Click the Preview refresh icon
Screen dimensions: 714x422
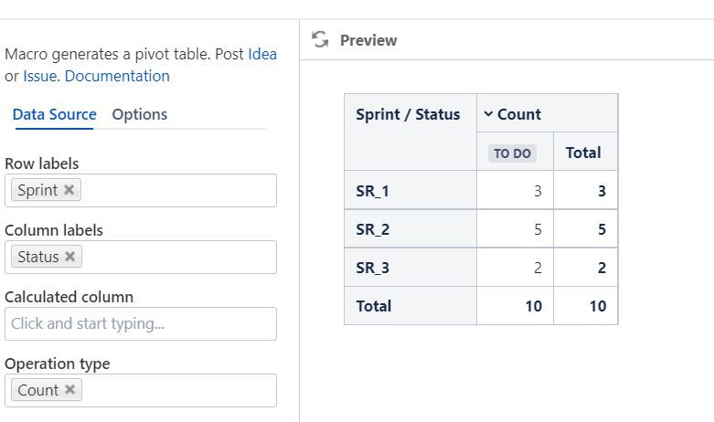click(319, 39)
